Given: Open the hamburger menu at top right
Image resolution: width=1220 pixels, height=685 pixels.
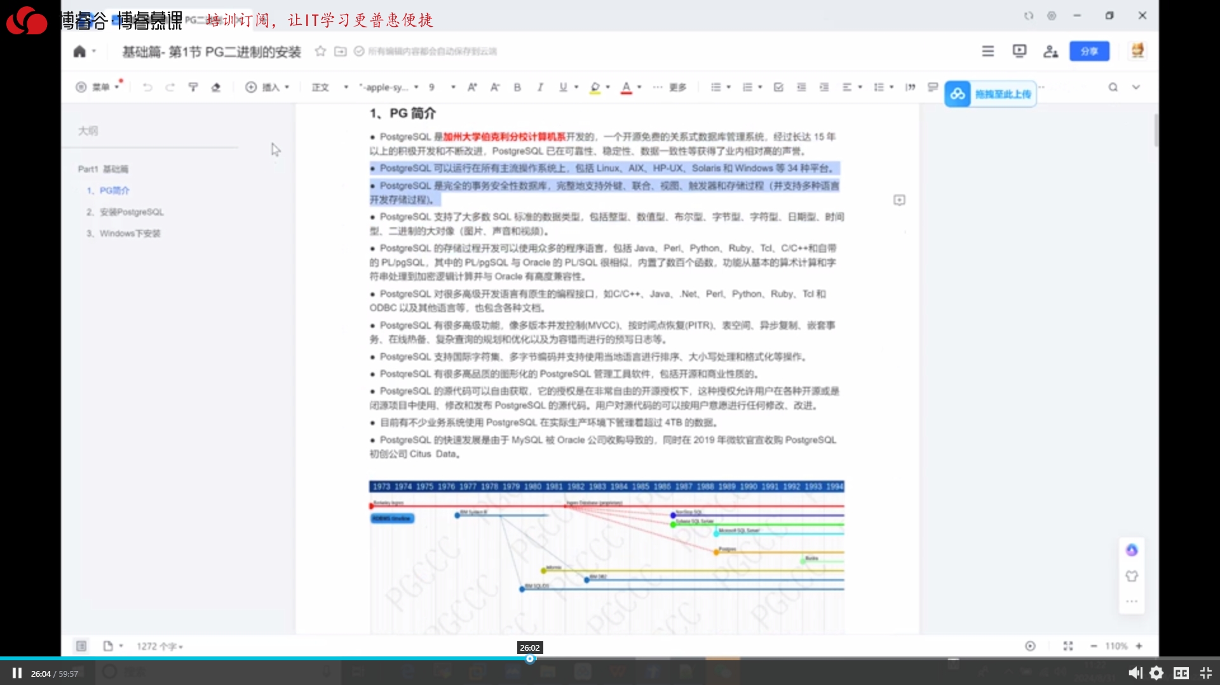Looking at the screenshot, I should point(987,51).
